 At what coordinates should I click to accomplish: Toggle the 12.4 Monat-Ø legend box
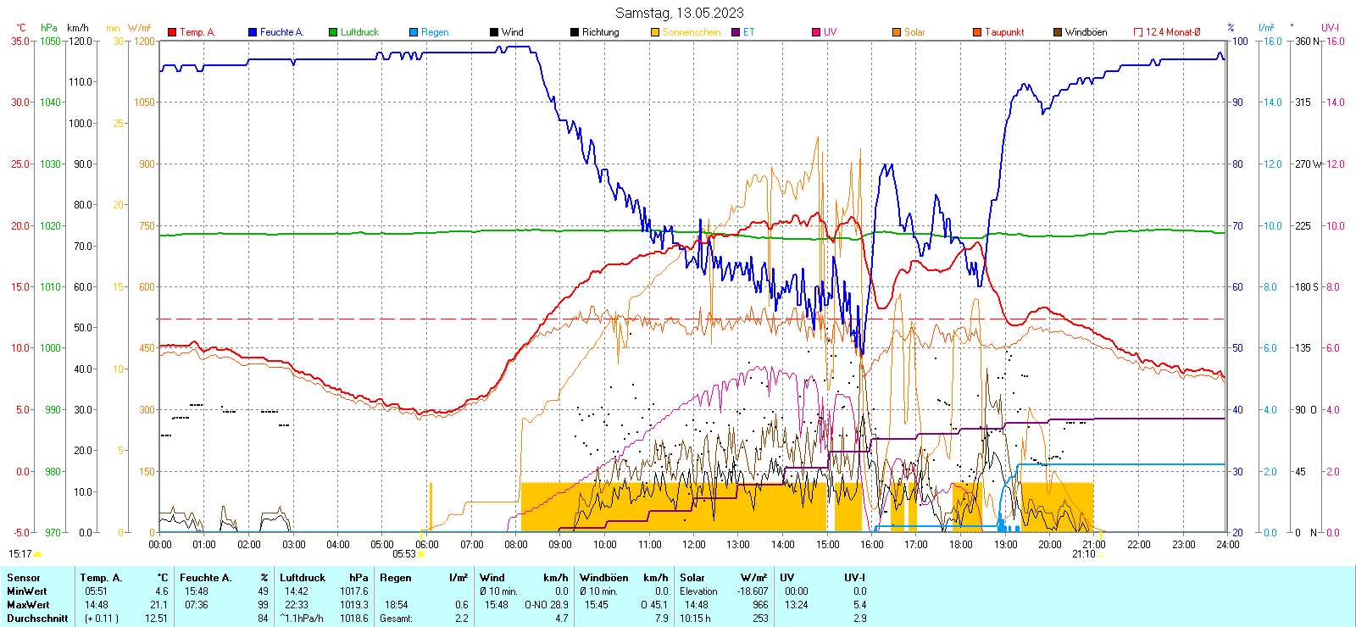point(1138,32)
